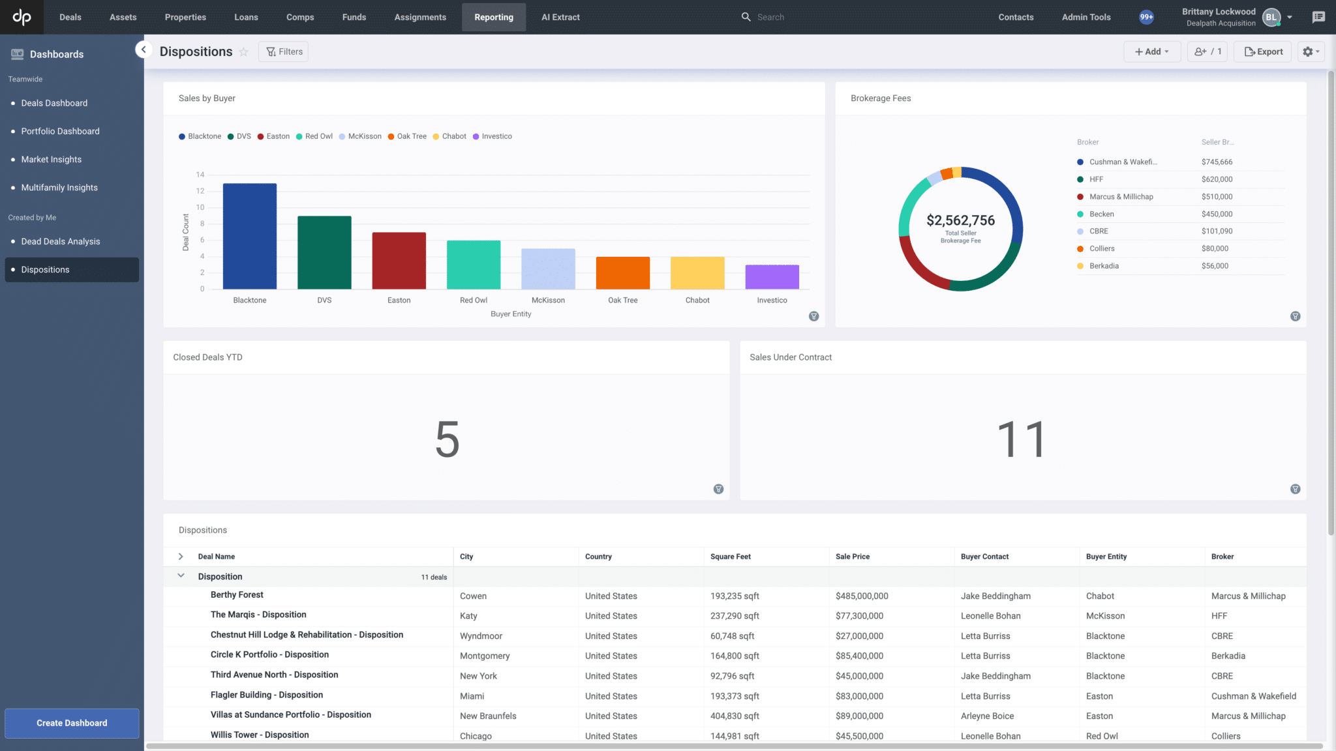Open the filter icon on Sales by Buyer chart
This screenshot has height=751, width=1336.
[x=813, y=316]
